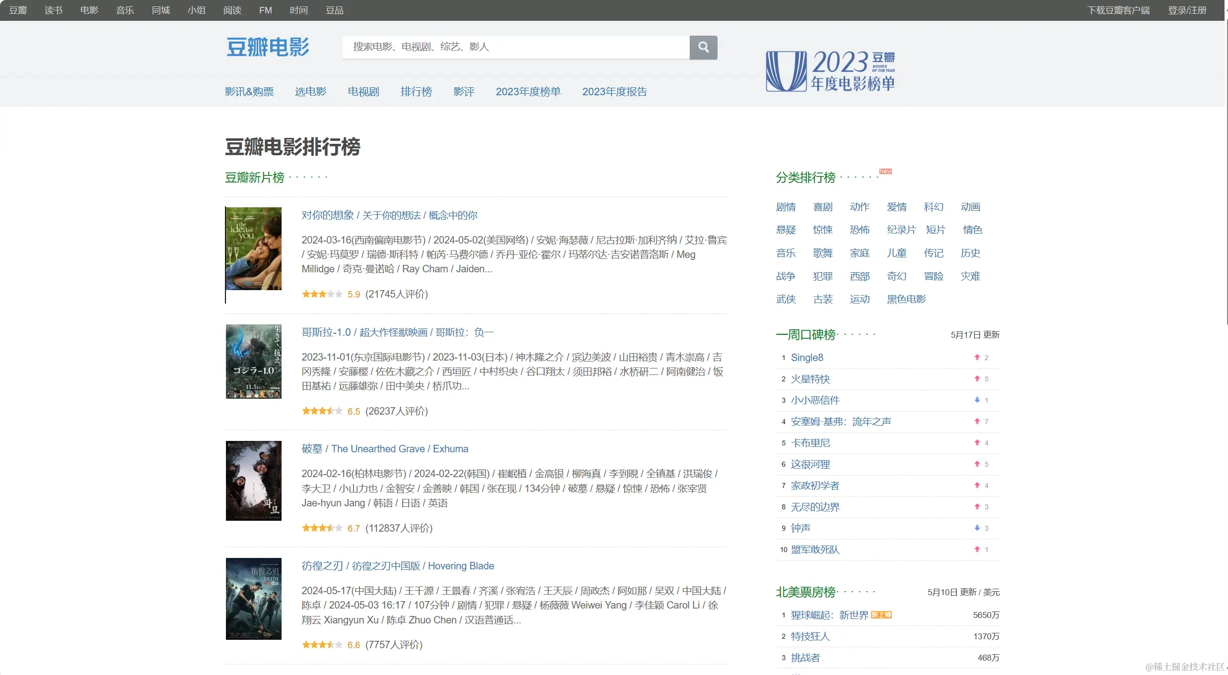Click the 登录/注册 link
This screenshot has height=675, width=1228.
pyautogui.click(x=1187, y=10)
